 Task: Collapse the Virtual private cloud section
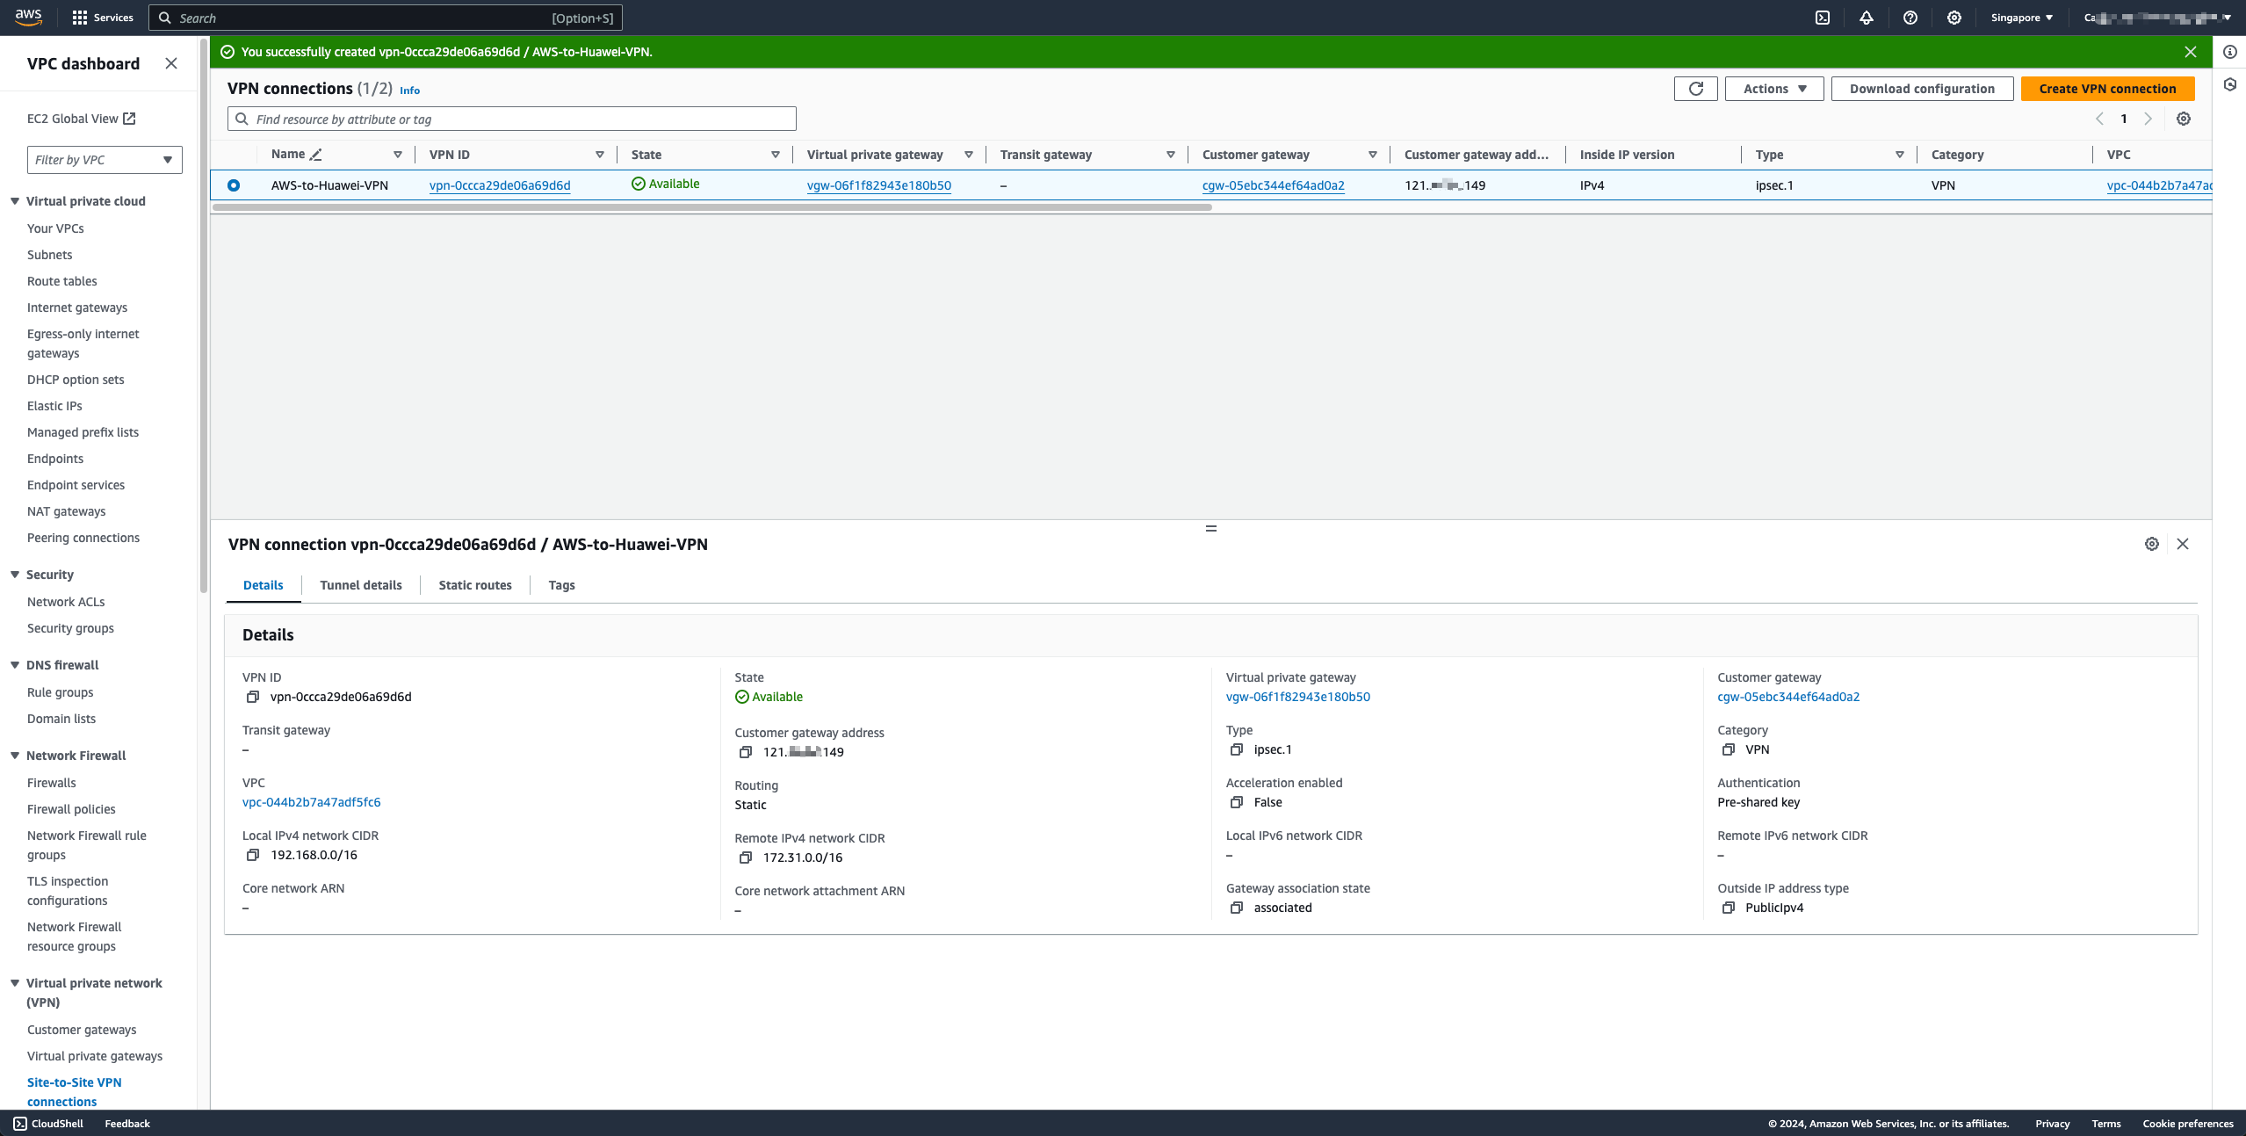pos(15,201)
